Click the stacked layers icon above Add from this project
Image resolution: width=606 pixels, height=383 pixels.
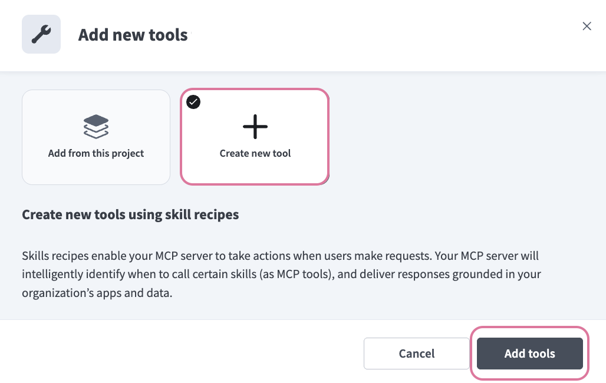coord(95,125)
